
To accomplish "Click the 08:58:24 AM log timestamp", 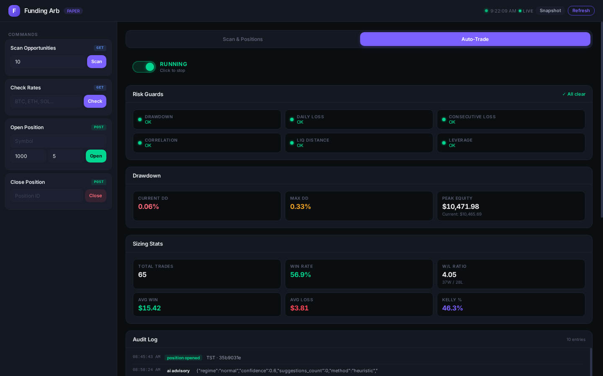I will point(147,370).
